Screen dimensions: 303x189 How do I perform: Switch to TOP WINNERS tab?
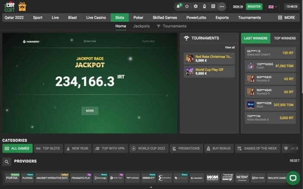(285, 38)
